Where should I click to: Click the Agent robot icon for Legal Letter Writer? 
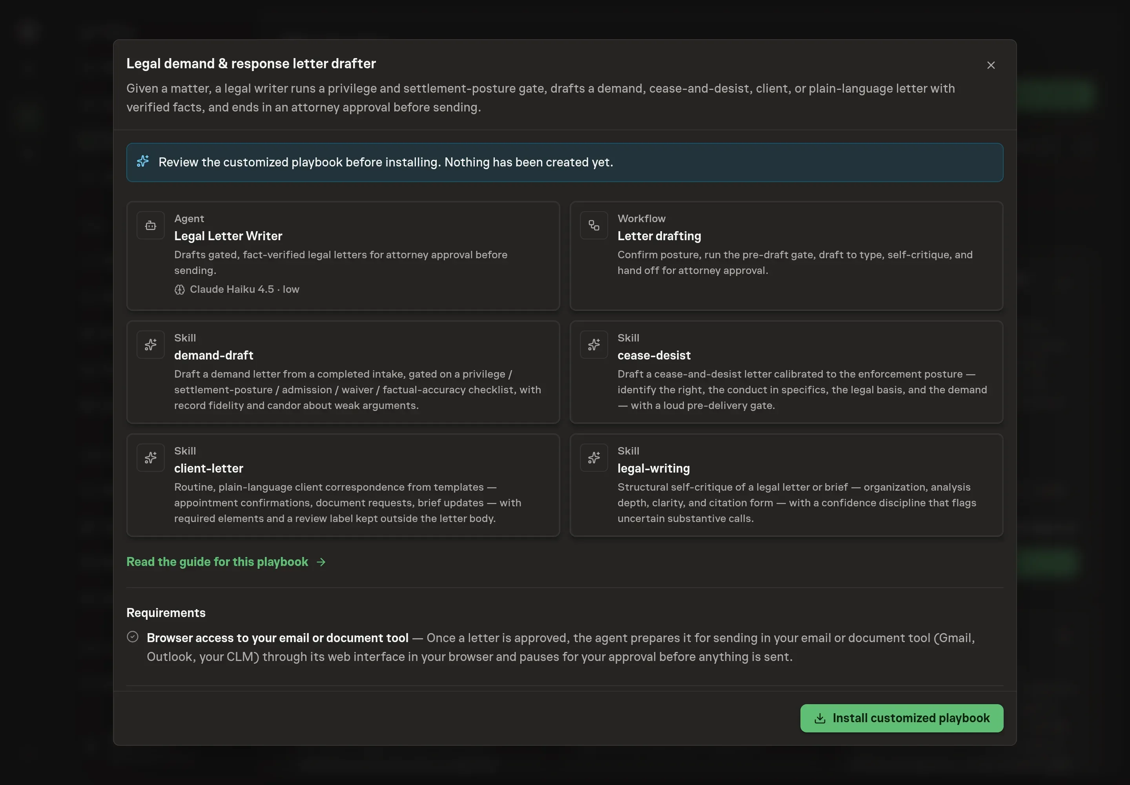[x=150, y=225]
